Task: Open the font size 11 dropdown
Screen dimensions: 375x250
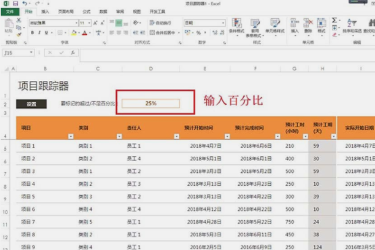Action: [x=89, y=23]
